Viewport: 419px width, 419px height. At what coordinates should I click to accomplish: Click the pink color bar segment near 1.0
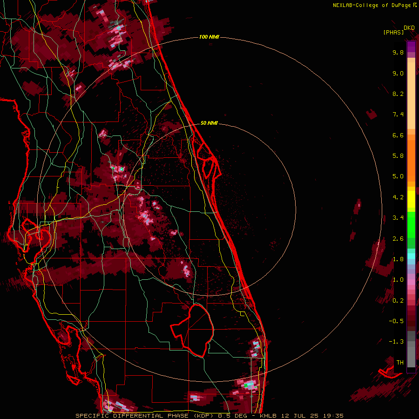(x=411, y=282)
